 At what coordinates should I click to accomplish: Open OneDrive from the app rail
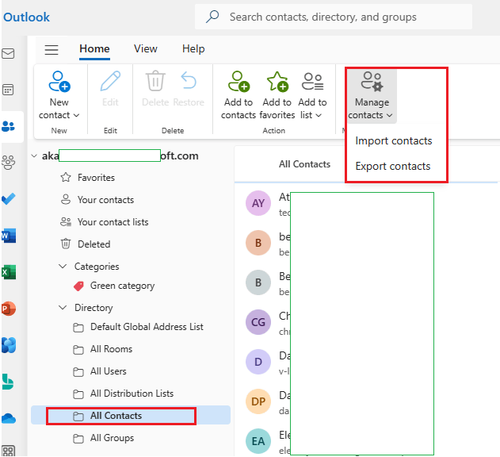pyautogui.click(x=9, y=418)
